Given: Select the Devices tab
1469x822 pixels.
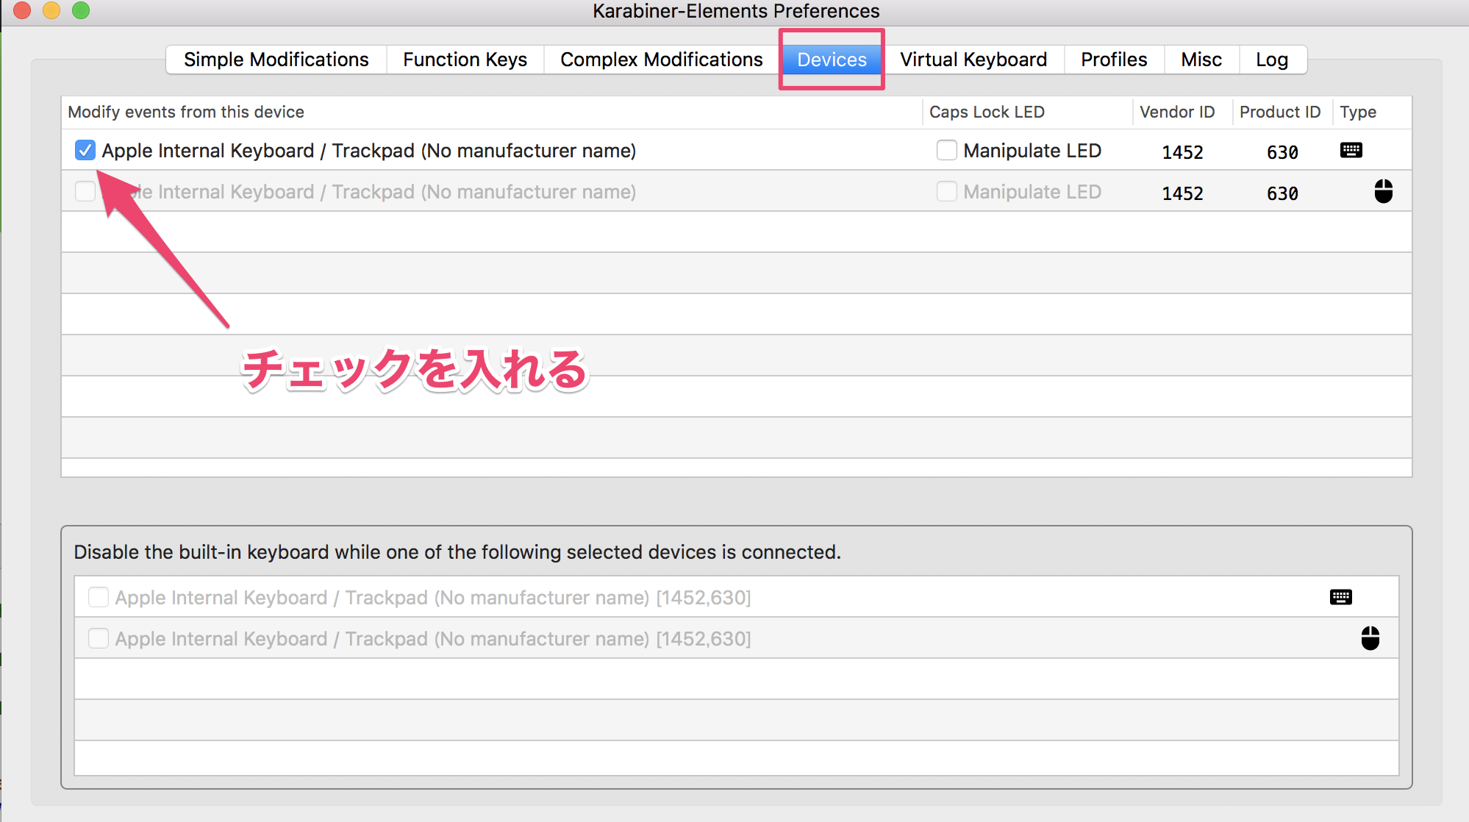Looking at the screenshot, I should coord(832,60).
